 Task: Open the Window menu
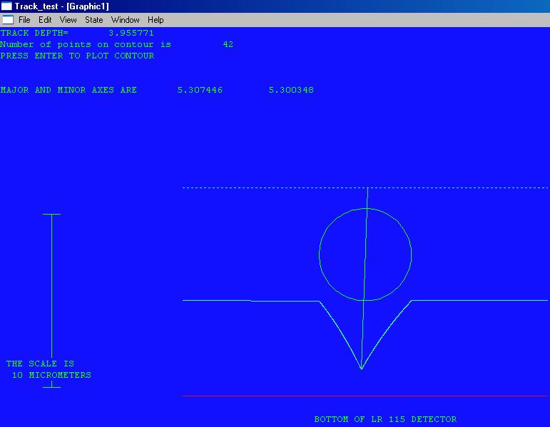point(126,20)
